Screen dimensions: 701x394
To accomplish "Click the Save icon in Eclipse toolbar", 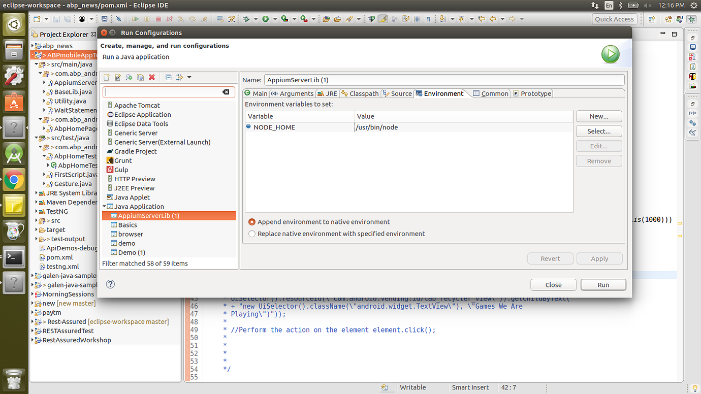I will (55, 19).
